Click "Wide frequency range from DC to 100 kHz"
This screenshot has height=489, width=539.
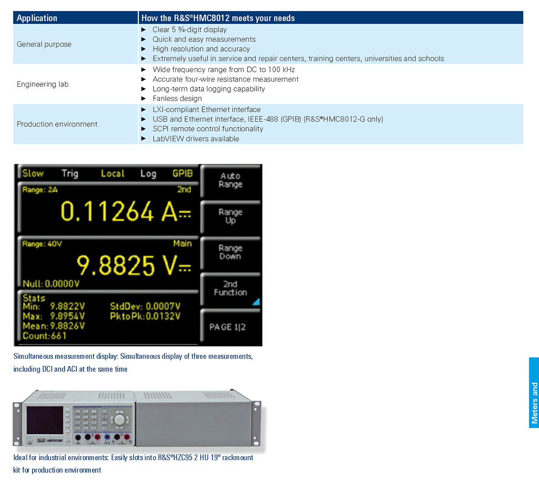pos(224,70)
